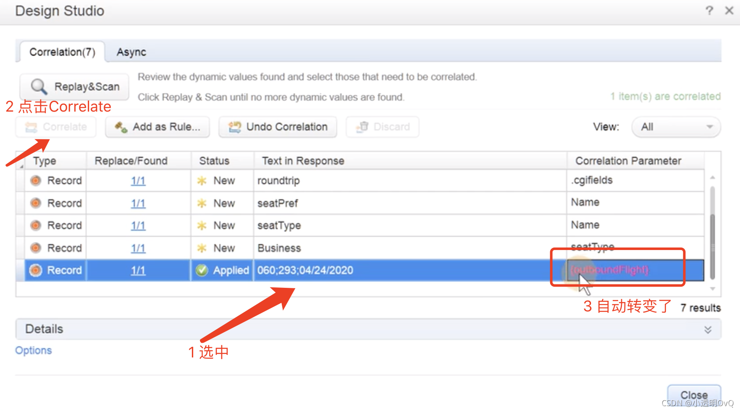740x412 pixels.
Task: Click the Add as Rule... button
Action: tap(157, 127)
